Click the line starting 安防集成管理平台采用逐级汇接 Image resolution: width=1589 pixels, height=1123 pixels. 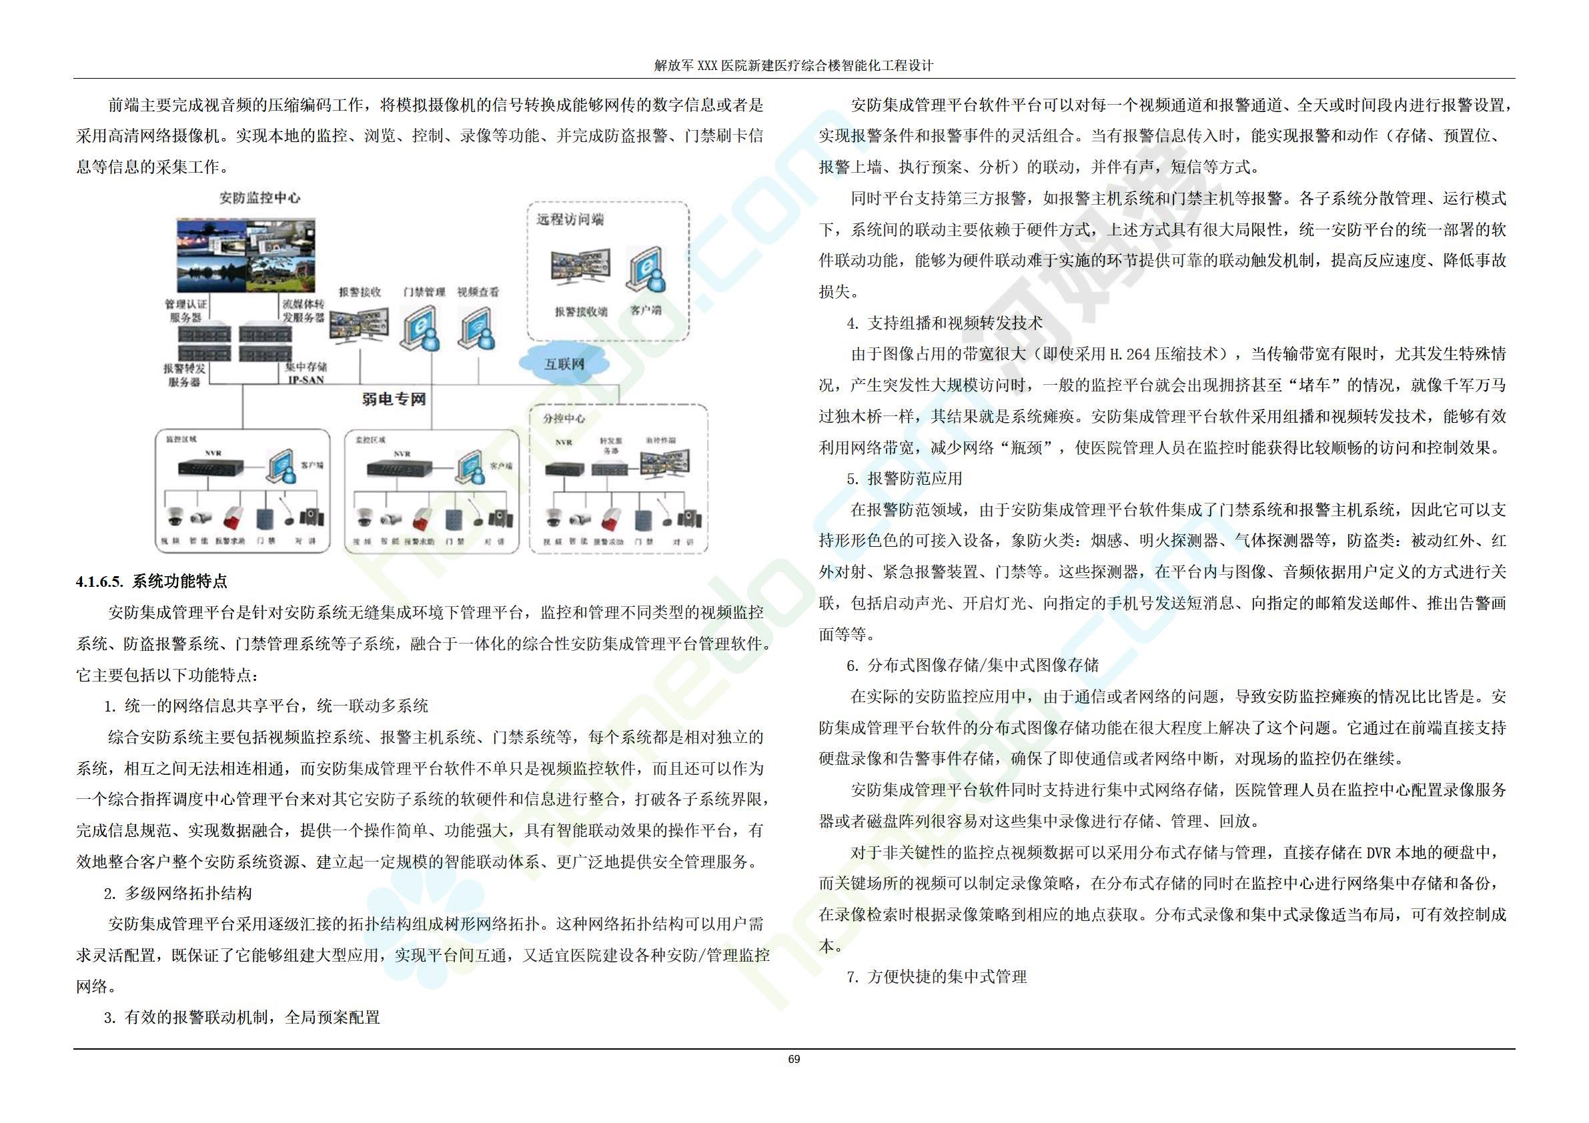pyautogui.click(x=437, y=924)
